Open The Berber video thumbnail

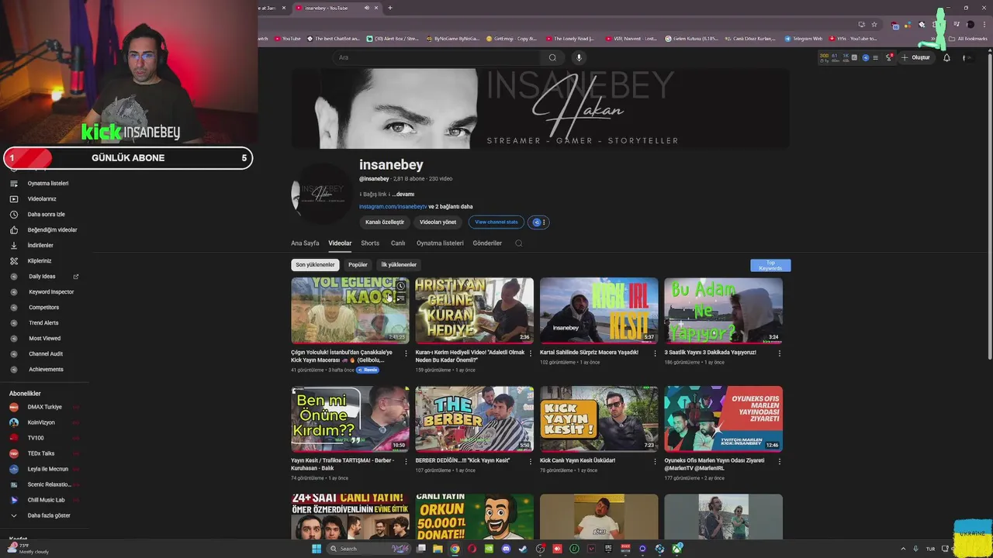click(x=474, y=419)
